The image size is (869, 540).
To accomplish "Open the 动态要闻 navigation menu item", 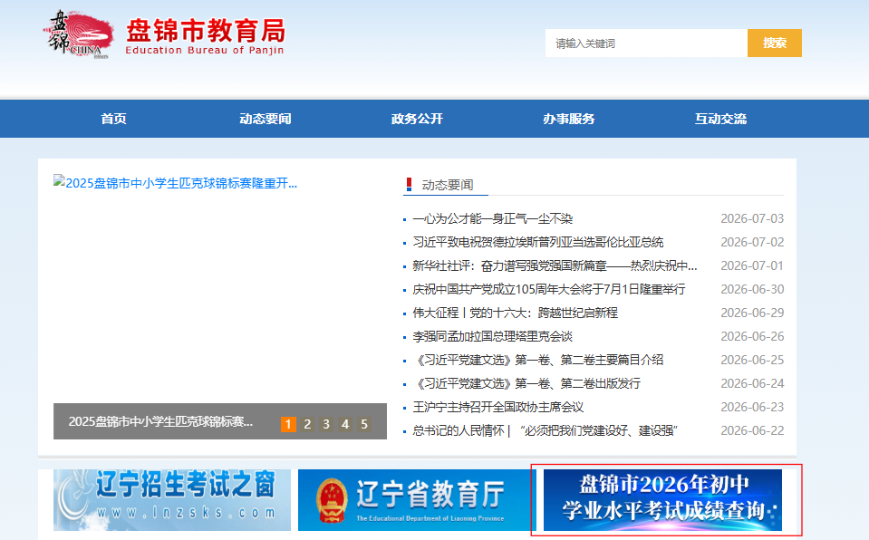I will point(266,119).
